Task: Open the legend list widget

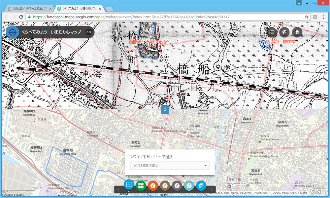Action: point(272,32)
